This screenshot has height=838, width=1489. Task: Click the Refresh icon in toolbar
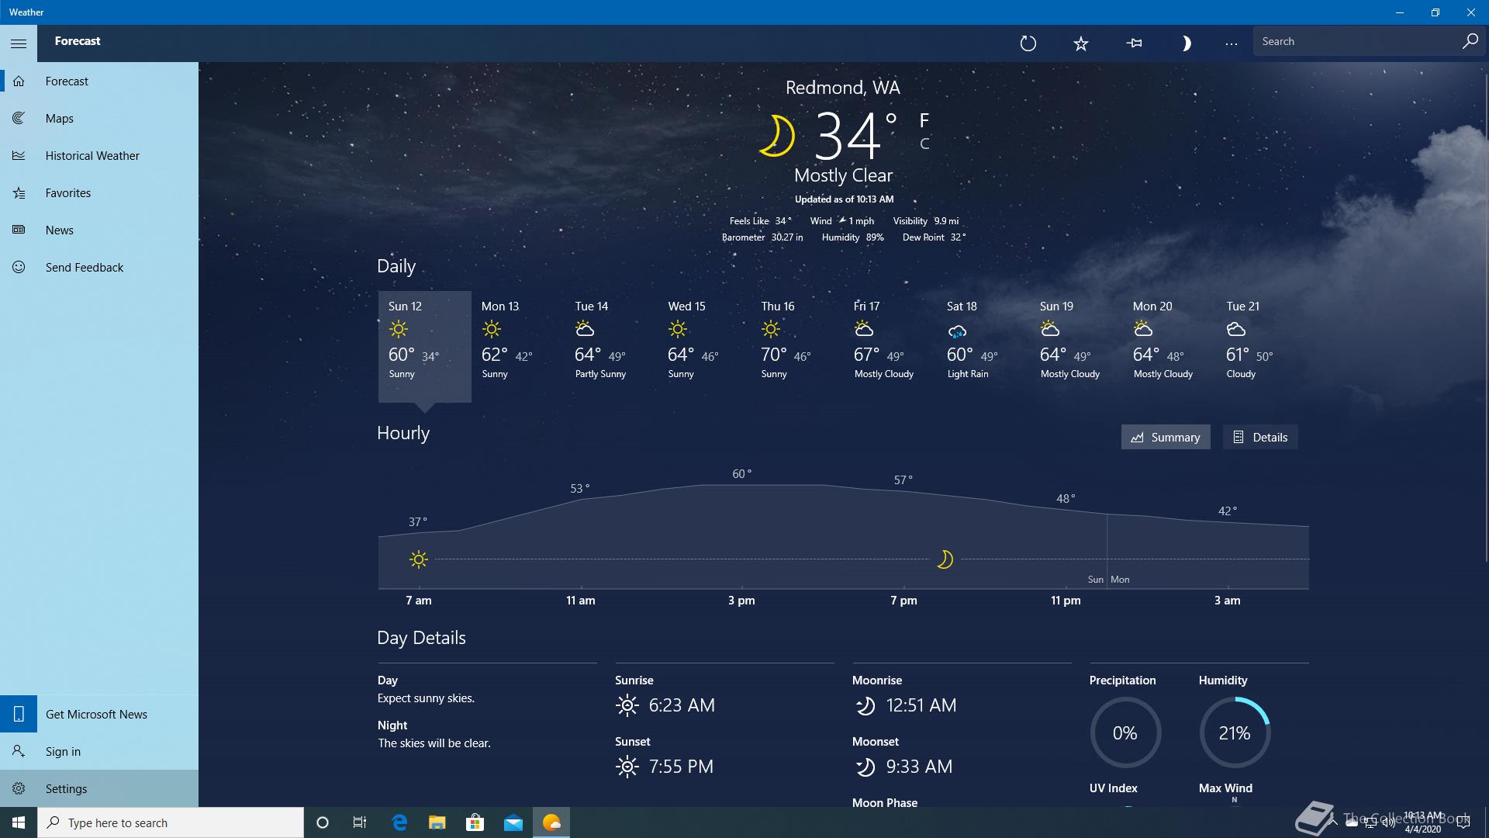[x=1028, y=43]
